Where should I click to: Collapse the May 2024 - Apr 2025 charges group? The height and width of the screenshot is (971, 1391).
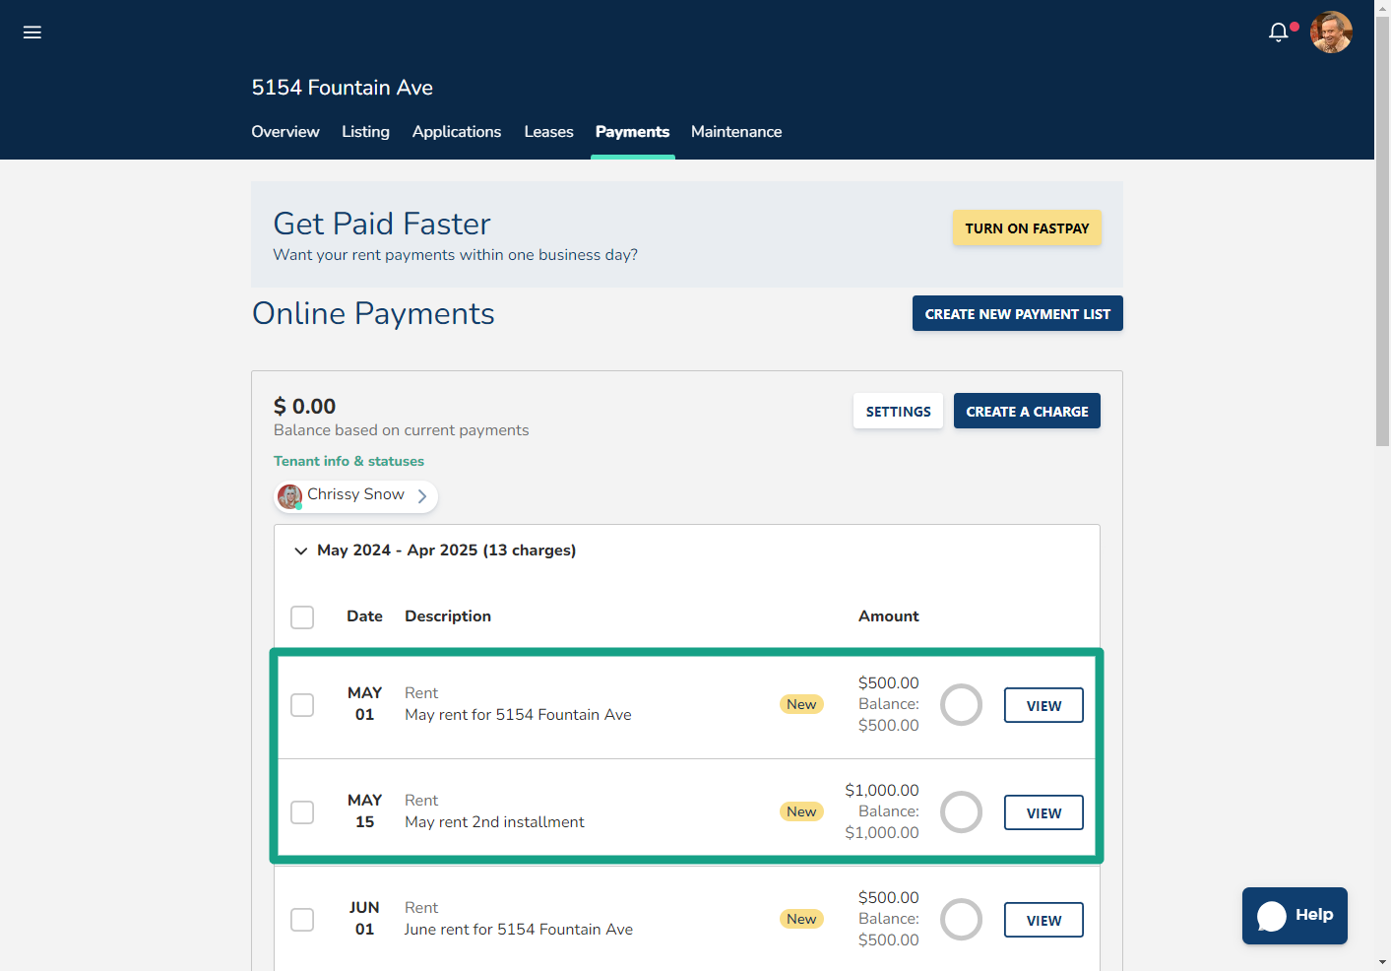(x=301, y=551)
